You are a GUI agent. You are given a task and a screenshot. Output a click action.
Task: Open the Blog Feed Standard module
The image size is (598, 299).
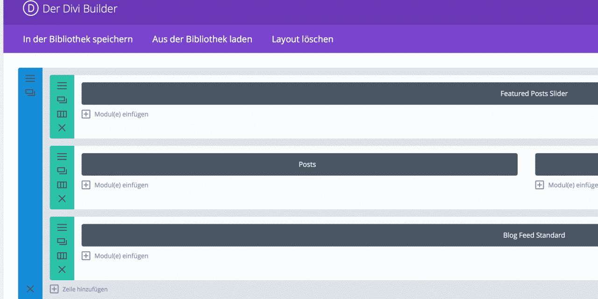pyautogui.click(x=340, y=235)
